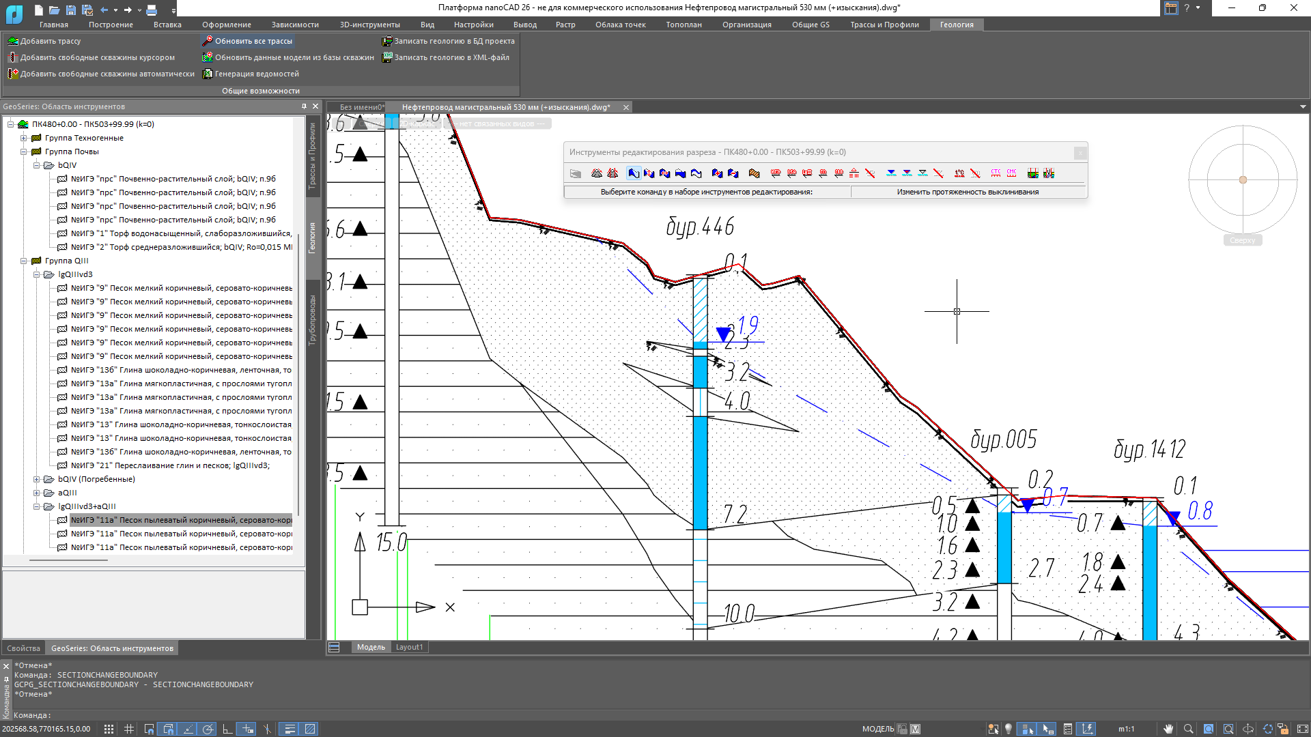
Task: Open the 'Построение' ribbon tab
Action: tap(111, 25)
